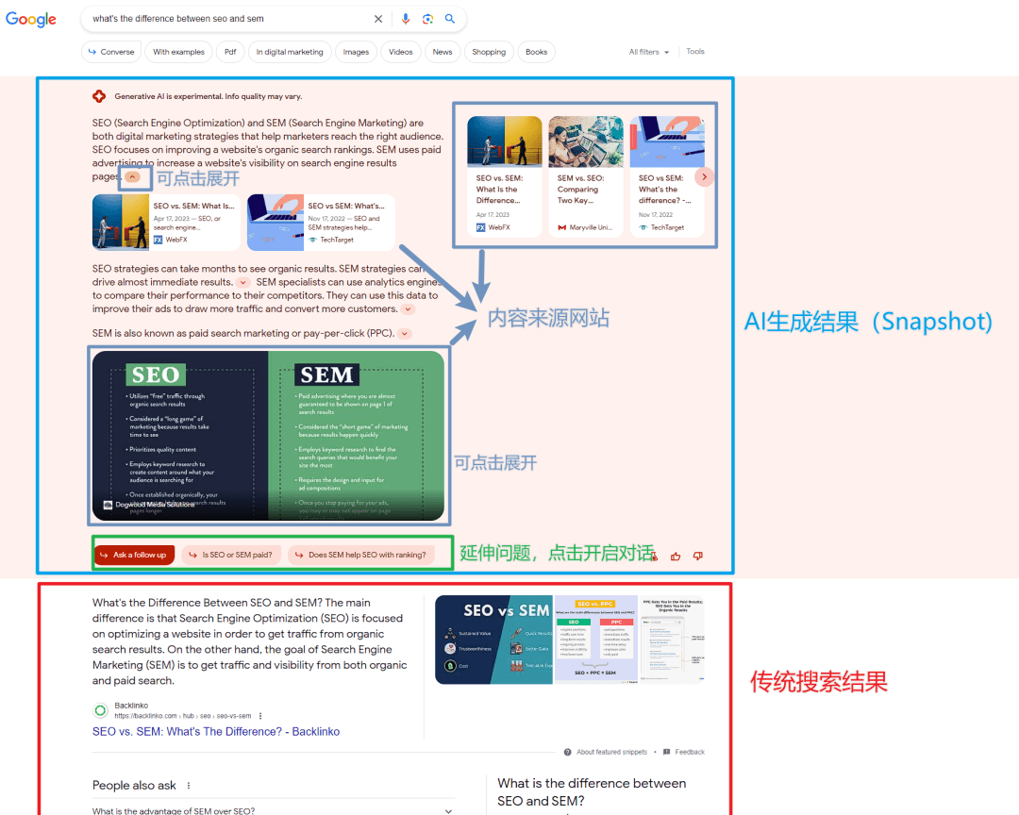Viewport: 1019px width, 815px height.
Task: Open the SEO vs SEM featured snippet image
Action: point(493,640)
